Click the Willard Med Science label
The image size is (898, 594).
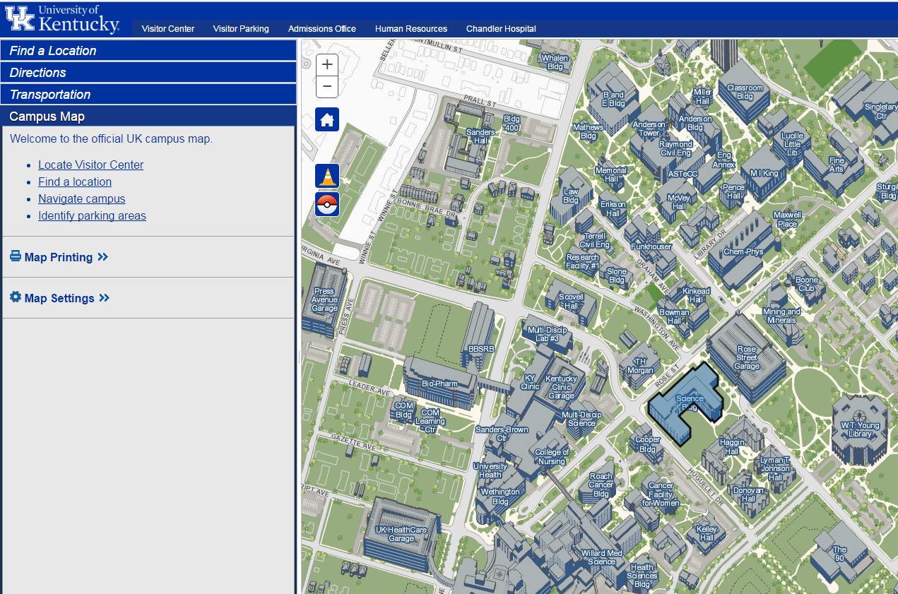602,557
